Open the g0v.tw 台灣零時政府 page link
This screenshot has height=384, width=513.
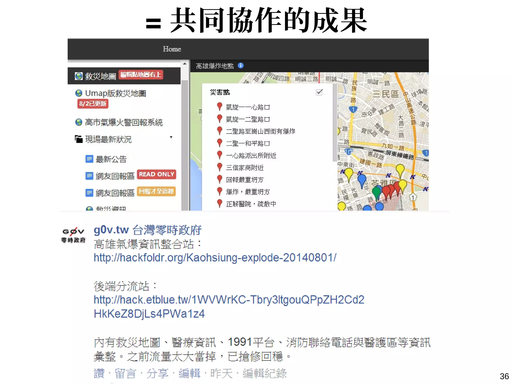point(147,230)
